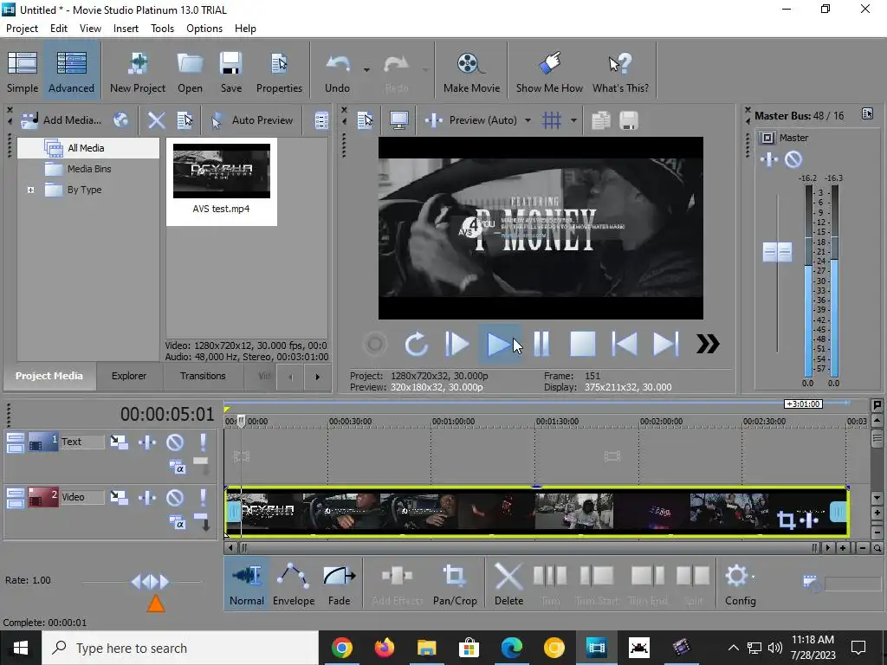
Task: Activate What's This help pointer
Action: click(x=620, y=71)
